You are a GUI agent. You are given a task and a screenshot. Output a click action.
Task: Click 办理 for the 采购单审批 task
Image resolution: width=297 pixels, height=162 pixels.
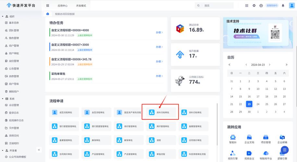(159, 76)
